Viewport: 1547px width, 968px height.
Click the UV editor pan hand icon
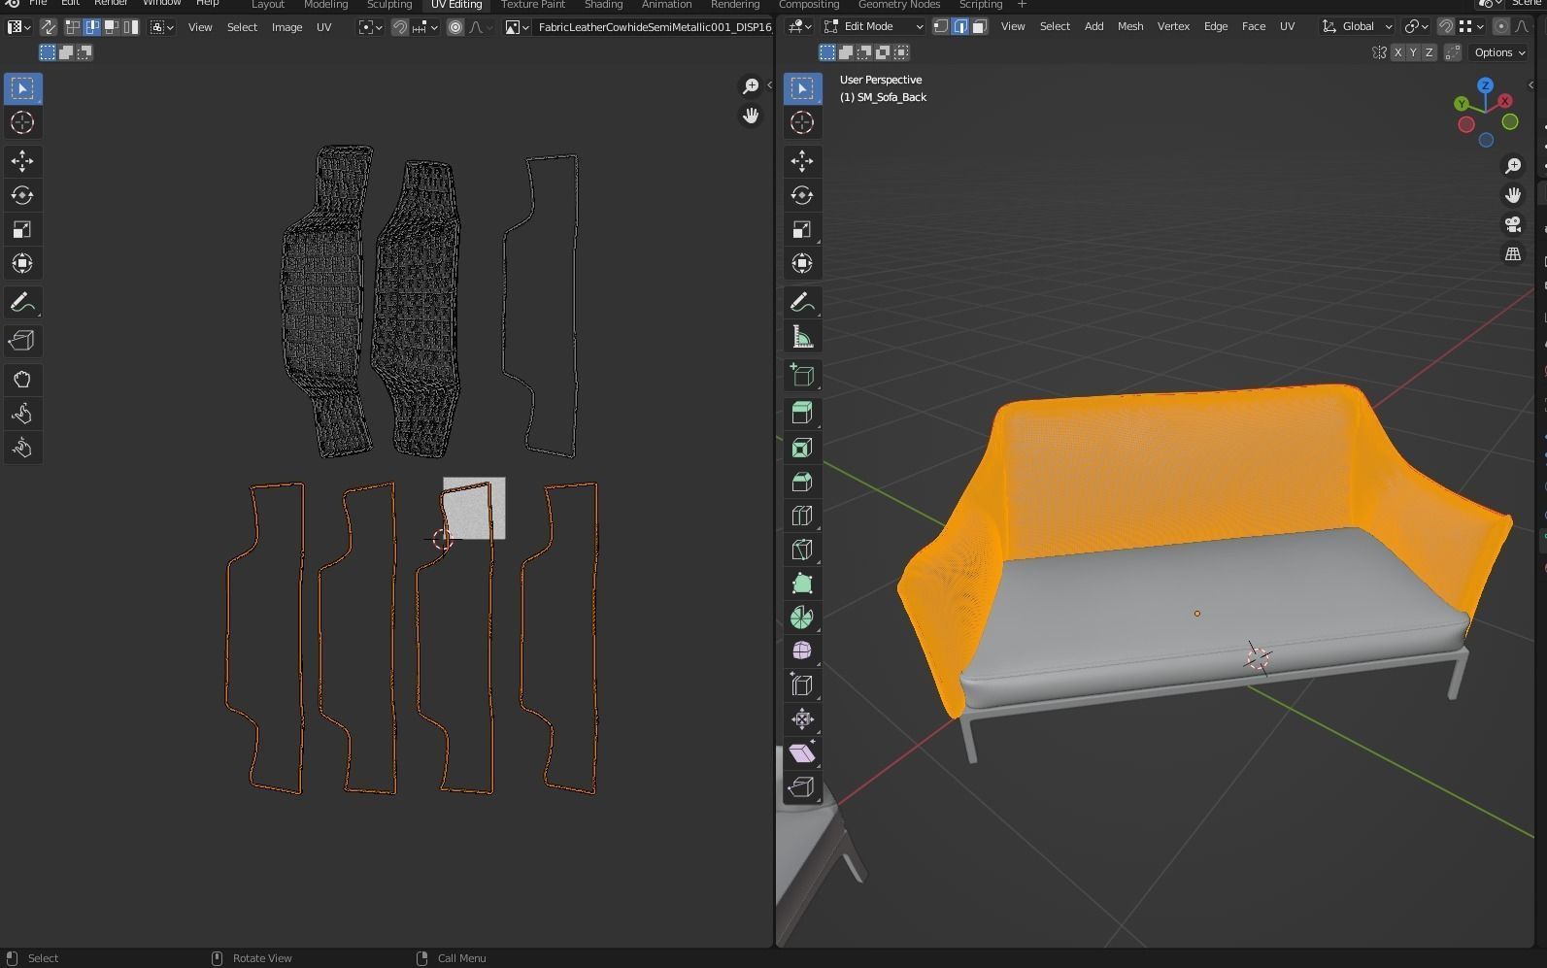[x=751, y=116]
